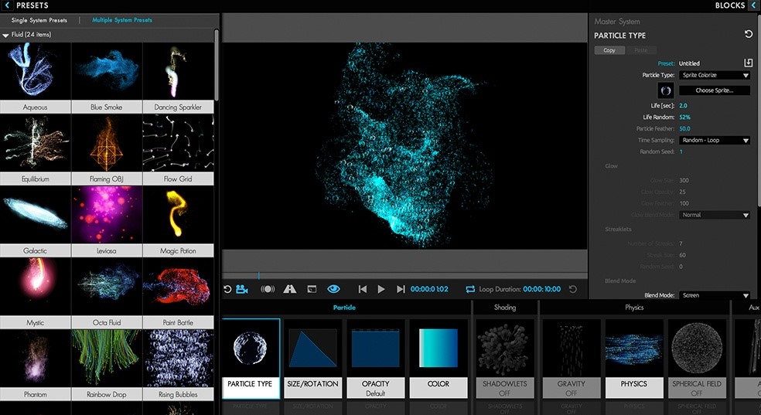Click the Choose Sprite button
The image size is (761, 415).
tap(715, 90)
